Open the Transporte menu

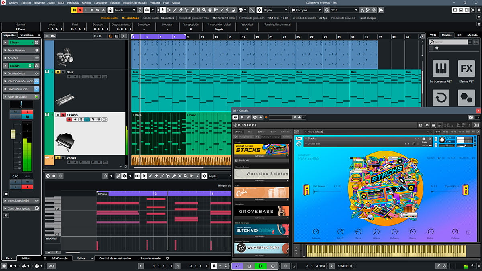click(100, 2)
